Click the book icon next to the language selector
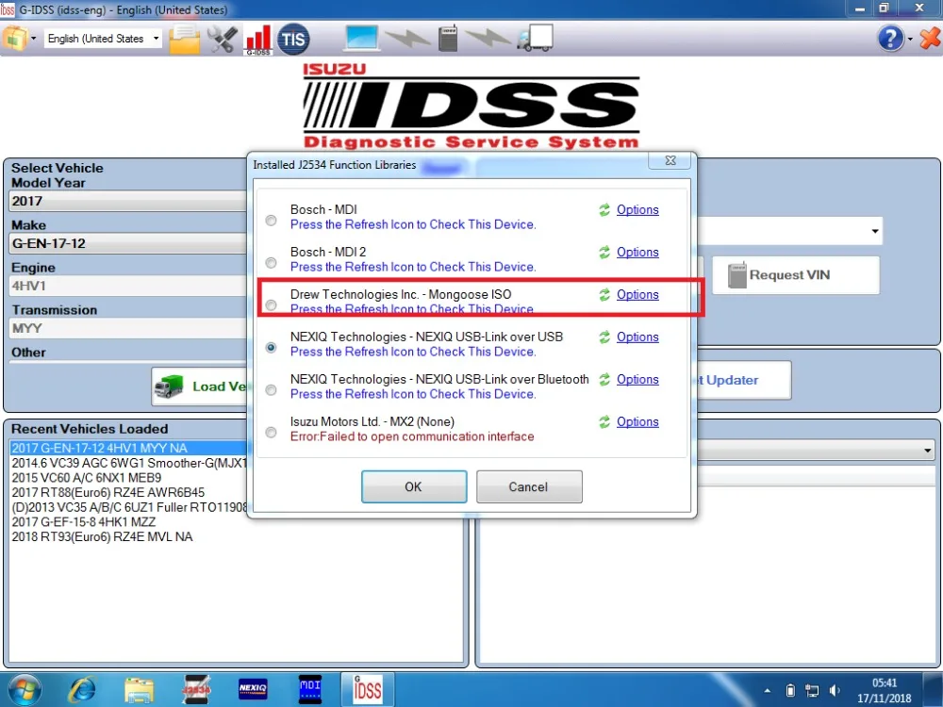 (14, 39)
